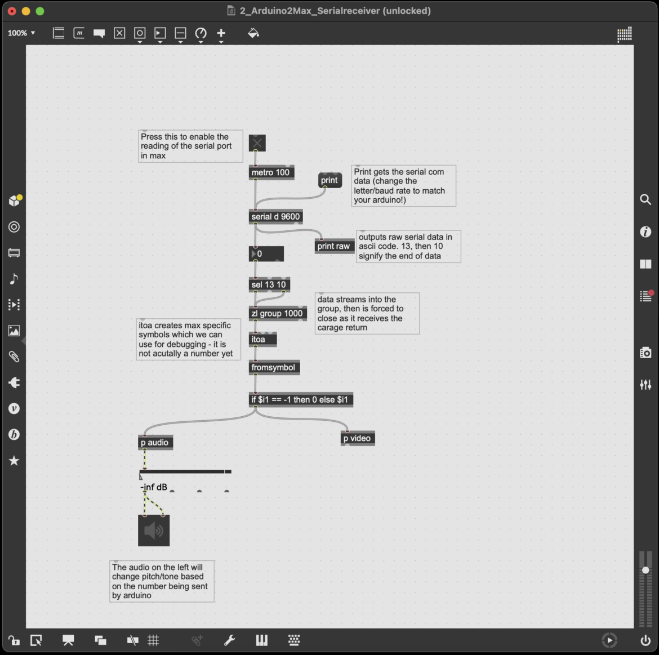Click the number box showing 0
Screen dimensions: 659x655
click(266, 253)
